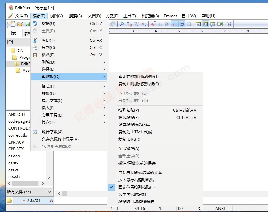The width and height of the screenshot is (268, 212).
Task: Click the scissors Cut menu icon
Action: click(35, 40)
